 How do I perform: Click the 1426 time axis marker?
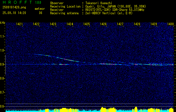(103, 24)
